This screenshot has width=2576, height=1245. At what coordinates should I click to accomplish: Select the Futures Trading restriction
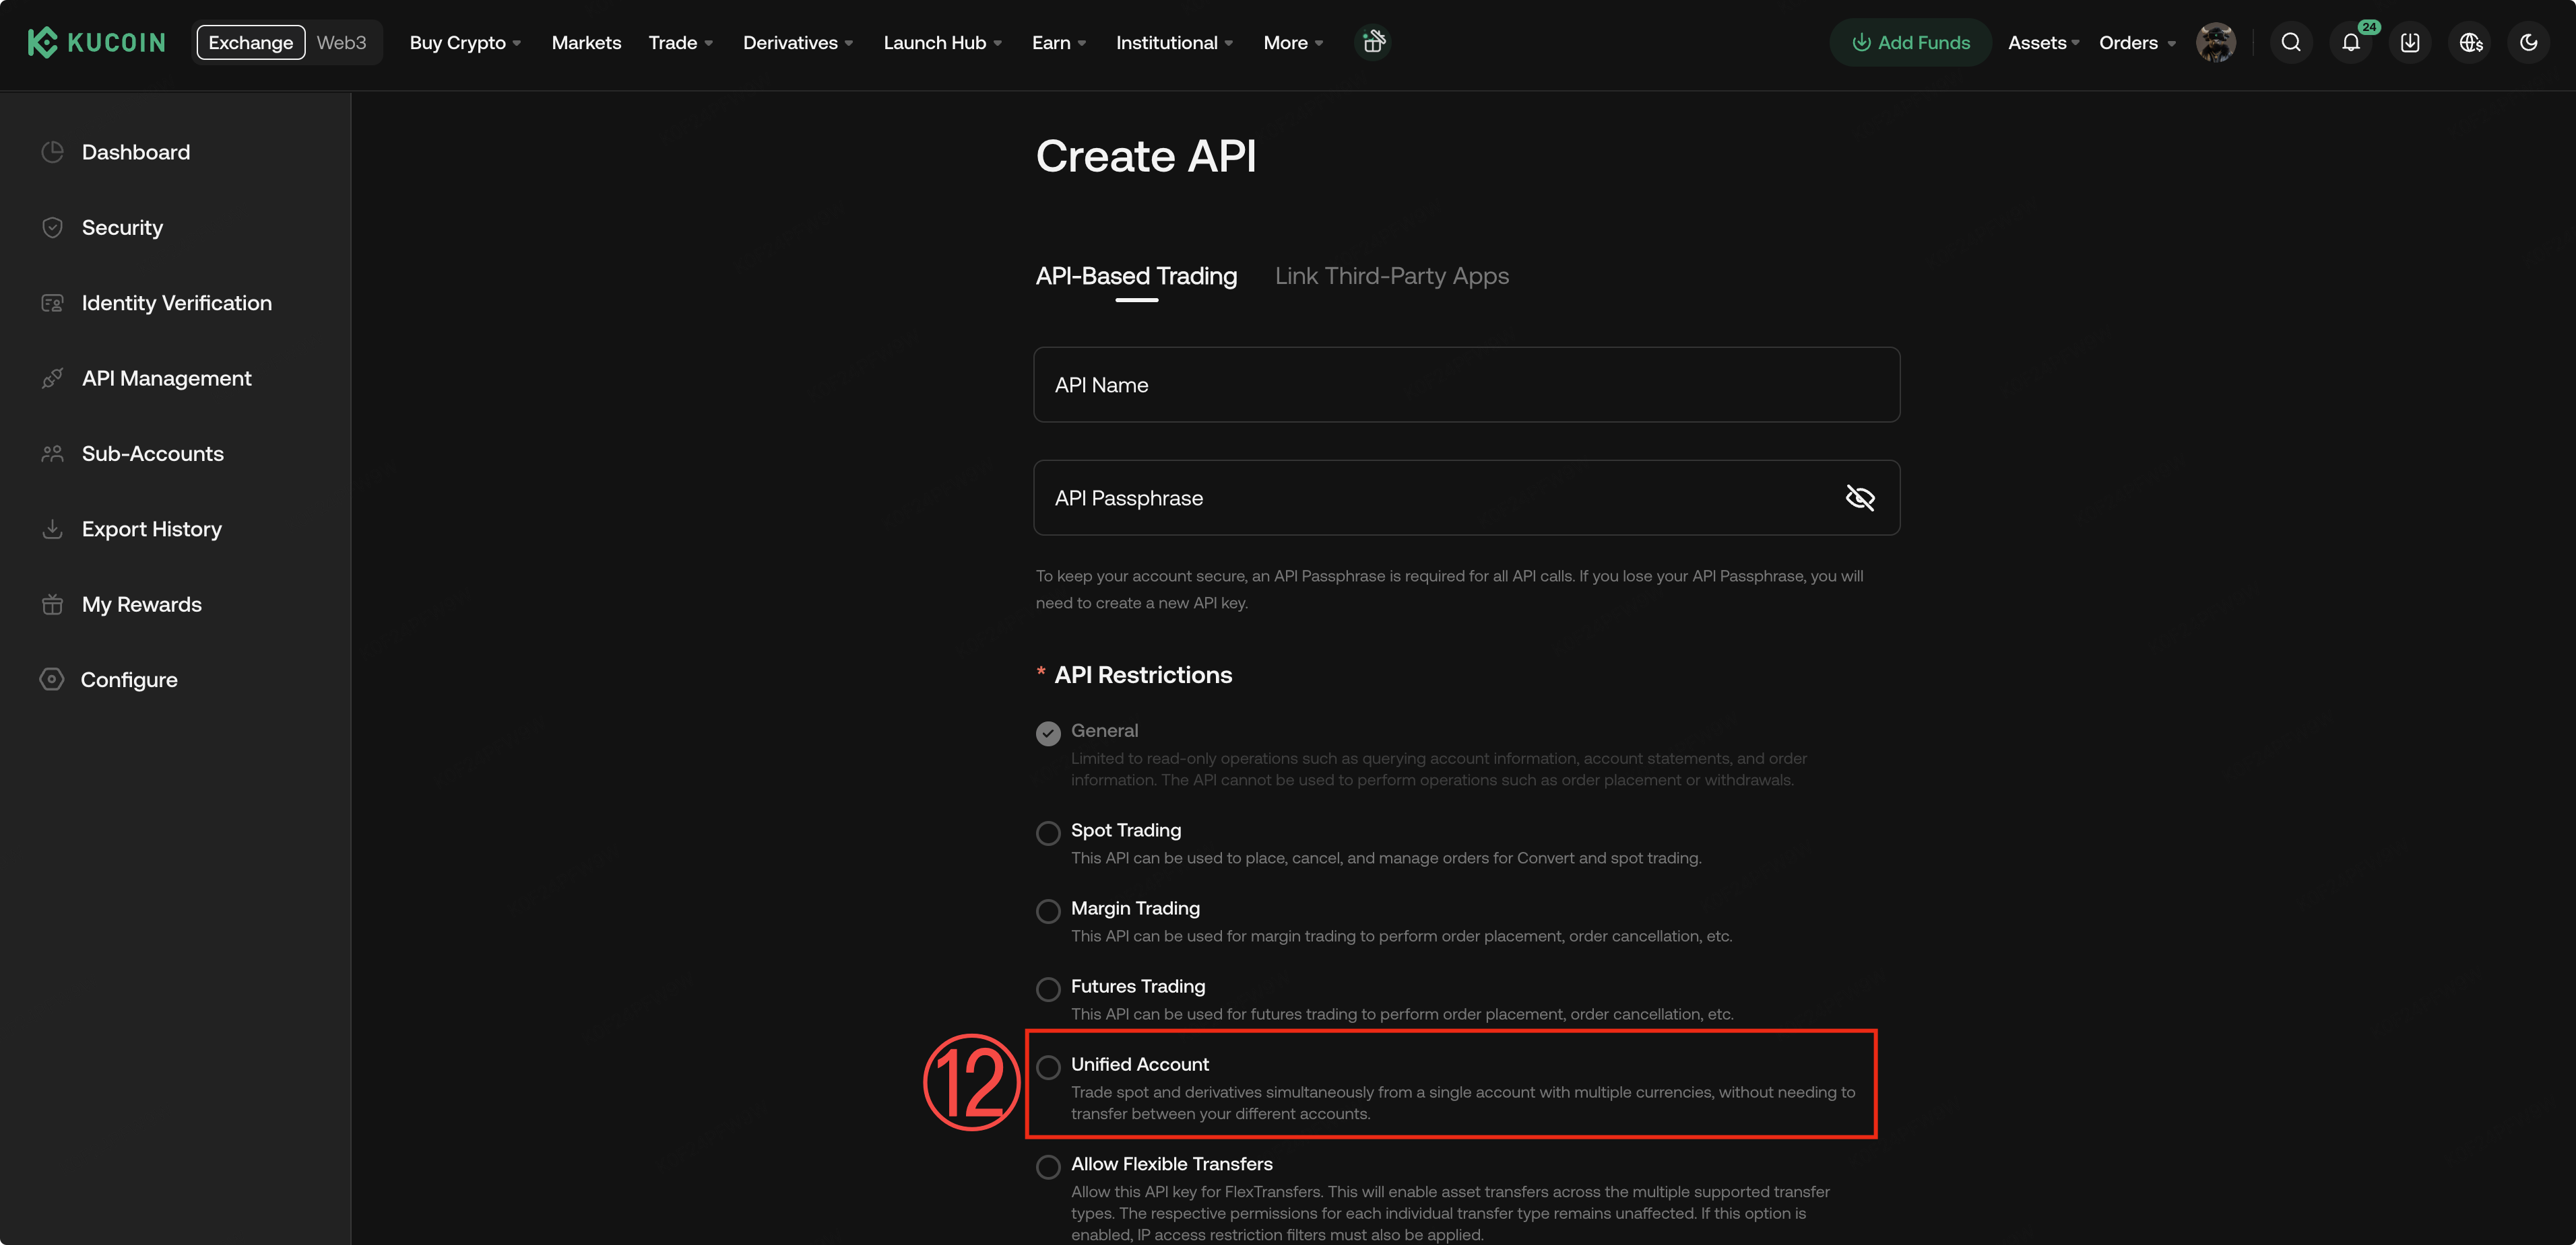pos(1048,989)
